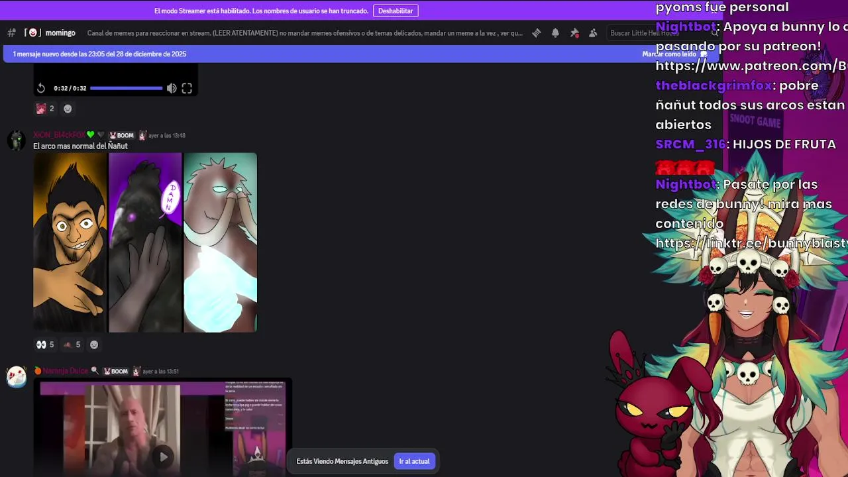
Task: Open the channel topic description text
Action: click(305, 33)
